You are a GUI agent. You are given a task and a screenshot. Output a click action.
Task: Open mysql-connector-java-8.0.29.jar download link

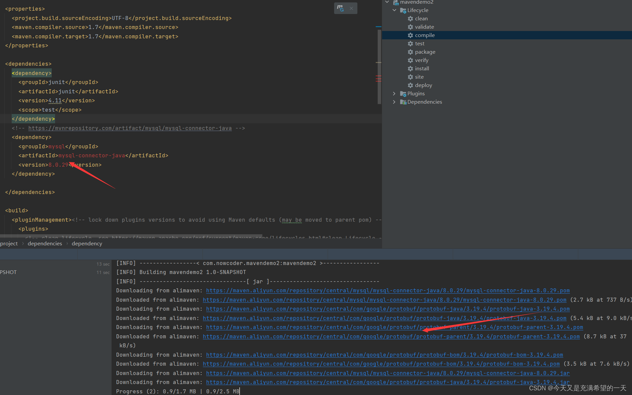(388, 373)
